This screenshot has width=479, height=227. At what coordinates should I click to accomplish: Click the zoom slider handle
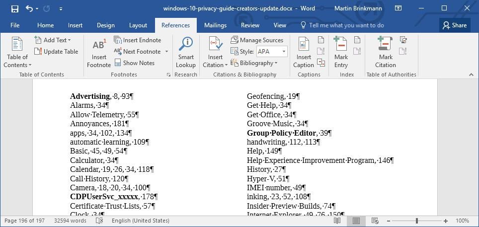click(x=417, y=221)
